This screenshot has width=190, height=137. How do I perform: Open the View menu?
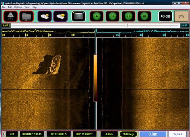point(27,7)
